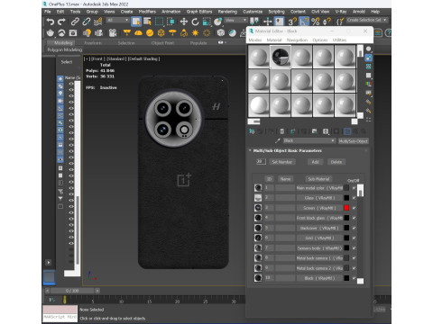Screen dimensions: 433x324
Task: Open the material name dropdown
Action: (309, 140)
